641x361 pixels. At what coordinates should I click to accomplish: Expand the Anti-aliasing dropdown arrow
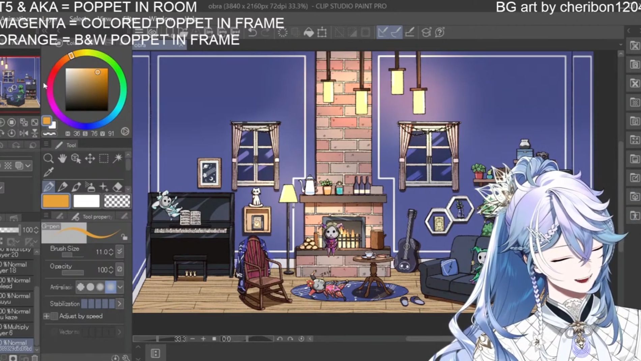120,287
